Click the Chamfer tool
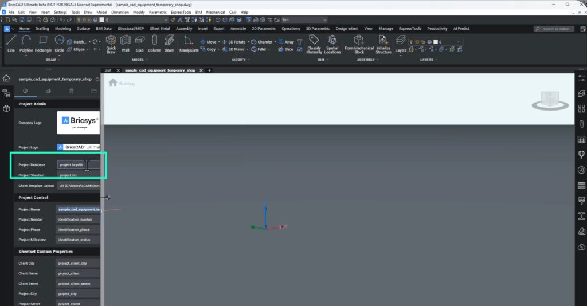Viewport: 587px width, 306px height. pyautogui.click(x=261, y=42)
